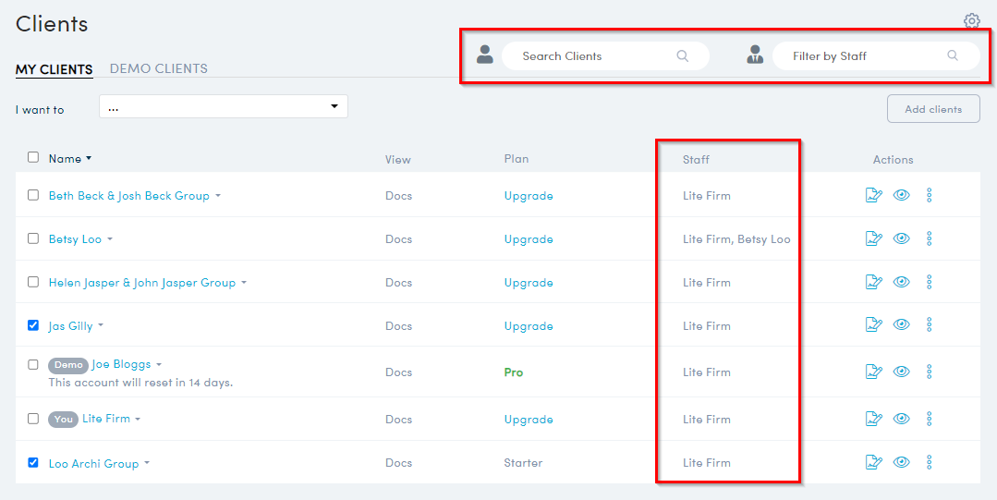Open the settings gear icon
This screenshot has width=997, height=500.
[971, 20]
